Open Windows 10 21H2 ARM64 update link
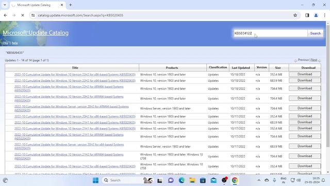This screenshot has height=186, width=330. [x=69, y=156]
